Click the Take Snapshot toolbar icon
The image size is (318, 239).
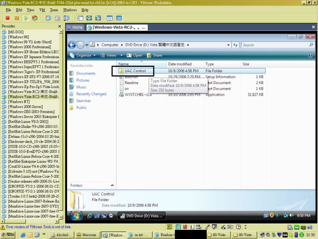[48, 18]
